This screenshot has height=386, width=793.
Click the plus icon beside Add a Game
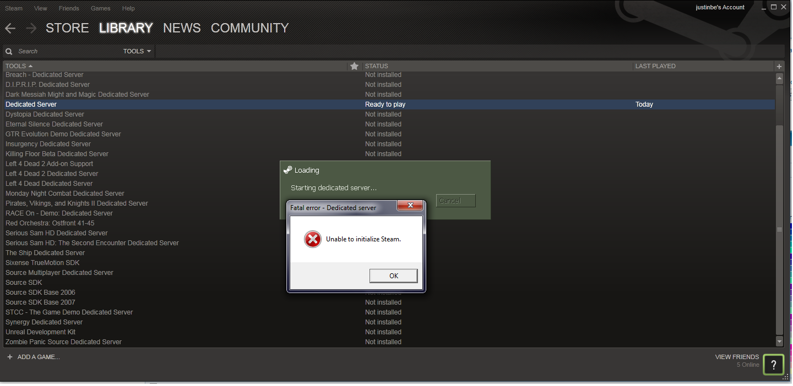(x=9, y=357)
